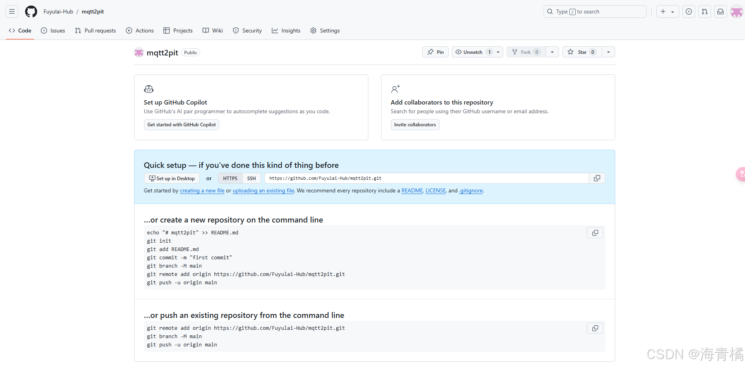
Task: Open the mqtt2pit breadcrumb link
Action: [x=93, y=11]
